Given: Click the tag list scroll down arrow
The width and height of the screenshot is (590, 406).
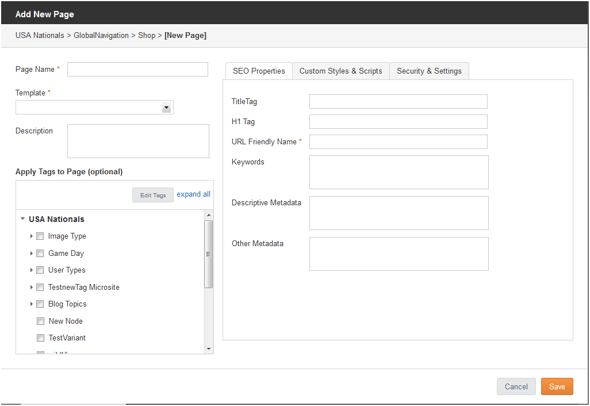Looking at the screenshot, I should point(209,349).
